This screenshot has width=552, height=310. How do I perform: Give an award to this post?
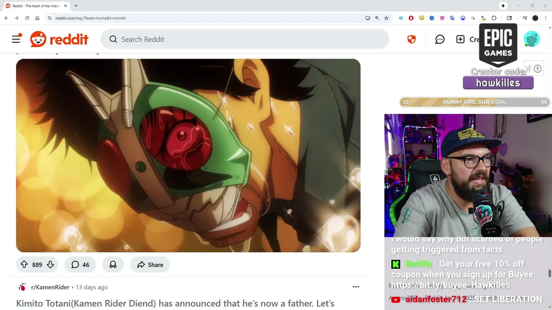(x=113, y=265)
